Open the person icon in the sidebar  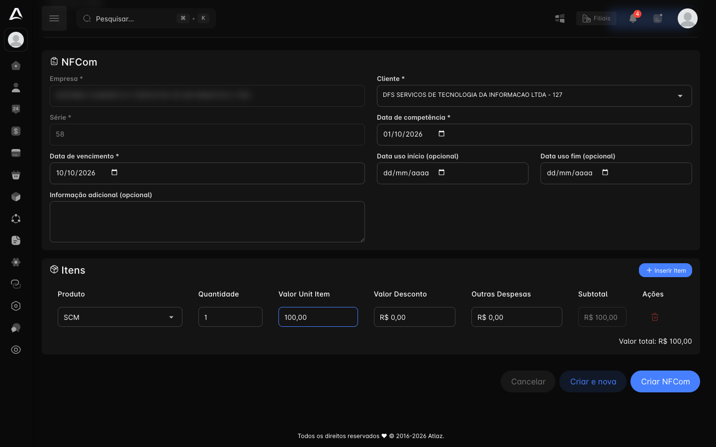tap(16, 87)
